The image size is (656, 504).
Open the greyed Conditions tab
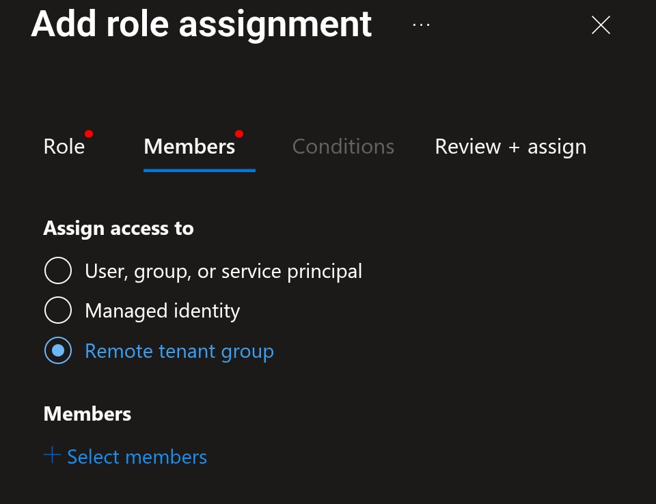click(343, 147)
